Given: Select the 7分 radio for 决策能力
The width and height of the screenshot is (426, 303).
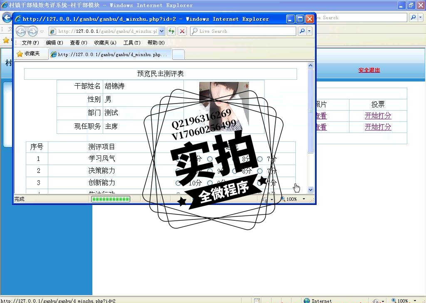Looking at the screenshot, I should click(x=260, y=171).
